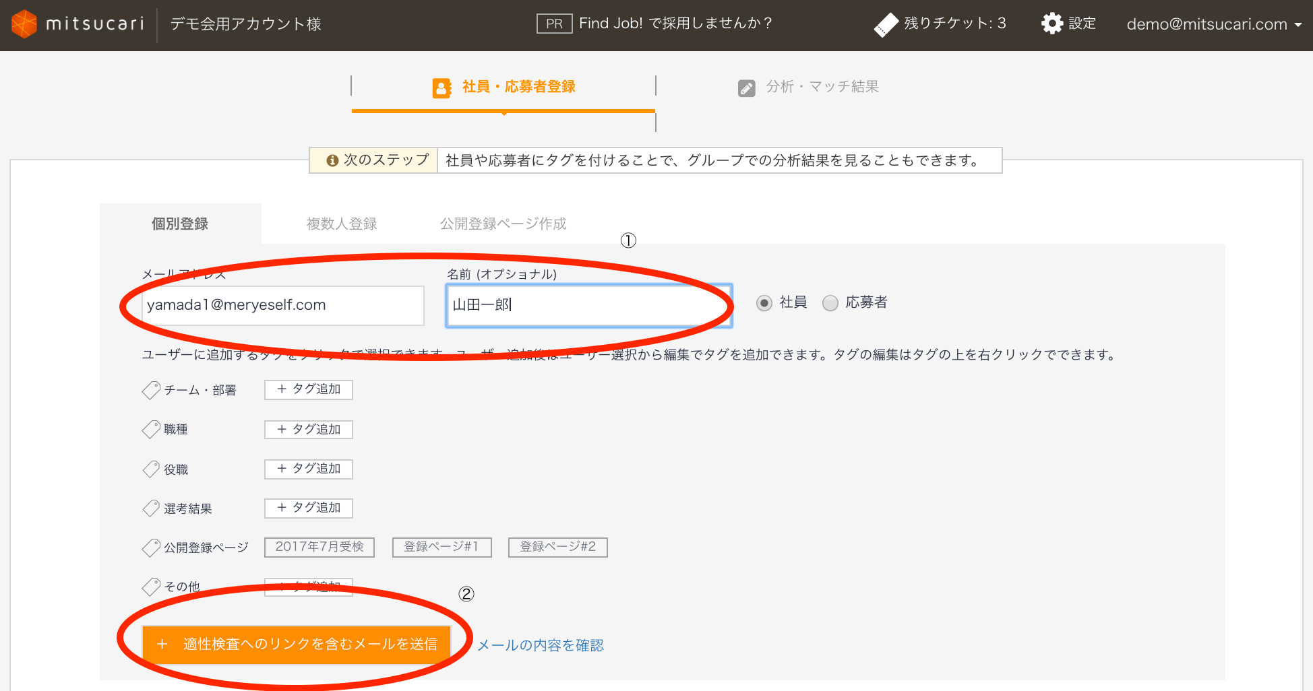Click the tag icon beside チーム・部署
Image resolution: width=1313 pixels, height=691 pixels.
point(151,390)
